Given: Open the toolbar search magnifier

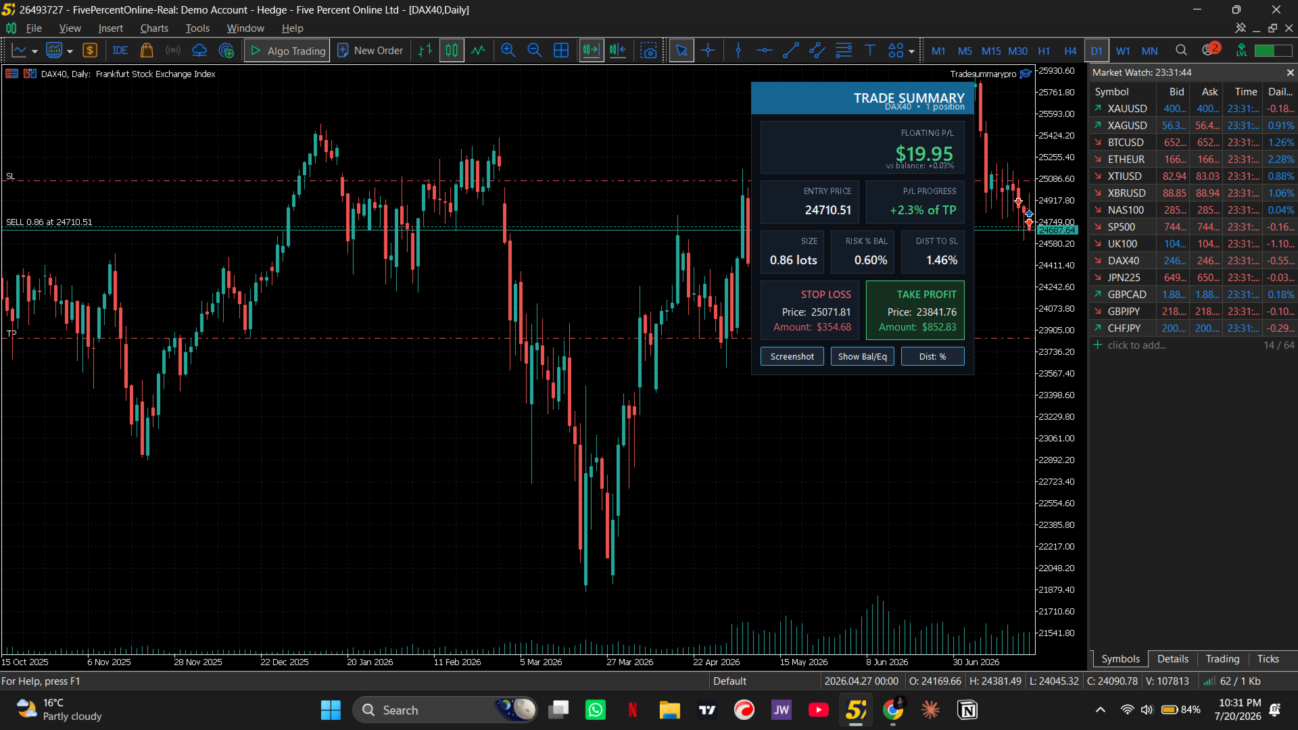Looking at the screenshot, I should tap(1181, 51).
